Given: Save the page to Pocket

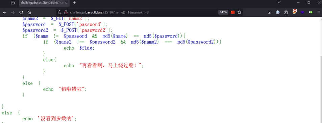Looking at the screenshot, I should (x=269, y=12).
